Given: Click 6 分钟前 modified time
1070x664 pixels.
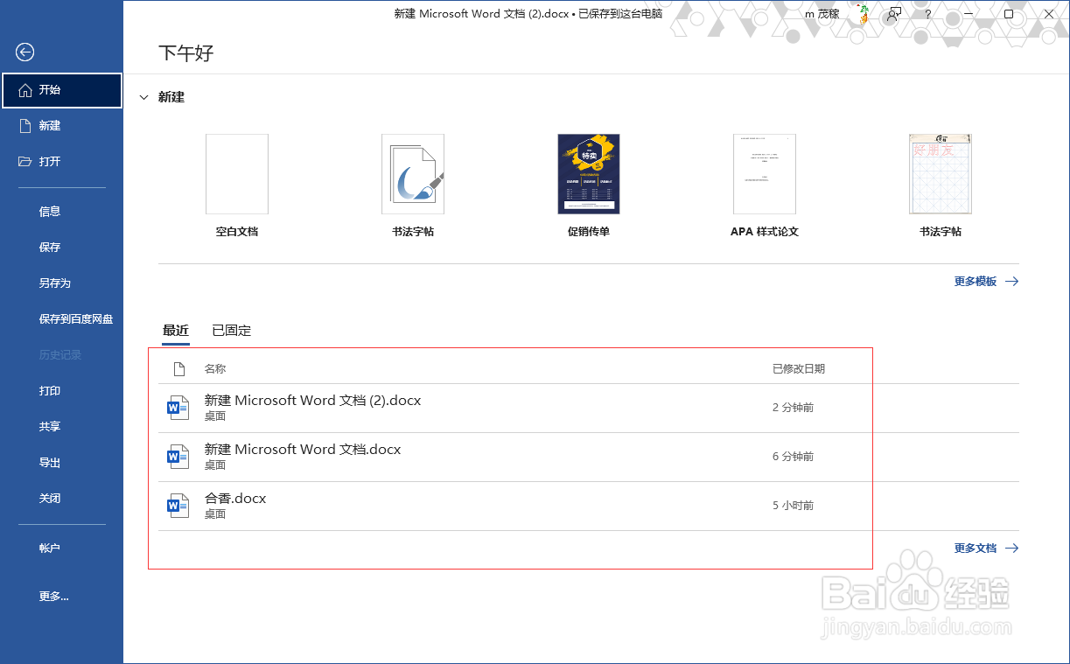Looking at the screenshot, I should tap(794, 457).
